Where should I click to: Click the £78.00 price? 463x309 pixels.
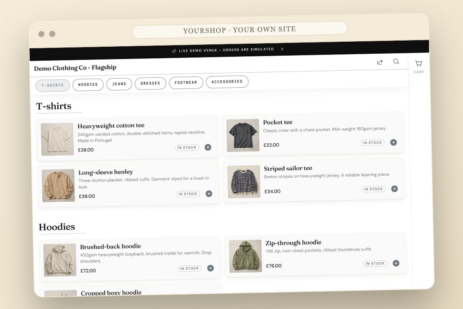(x=274, y=266)
